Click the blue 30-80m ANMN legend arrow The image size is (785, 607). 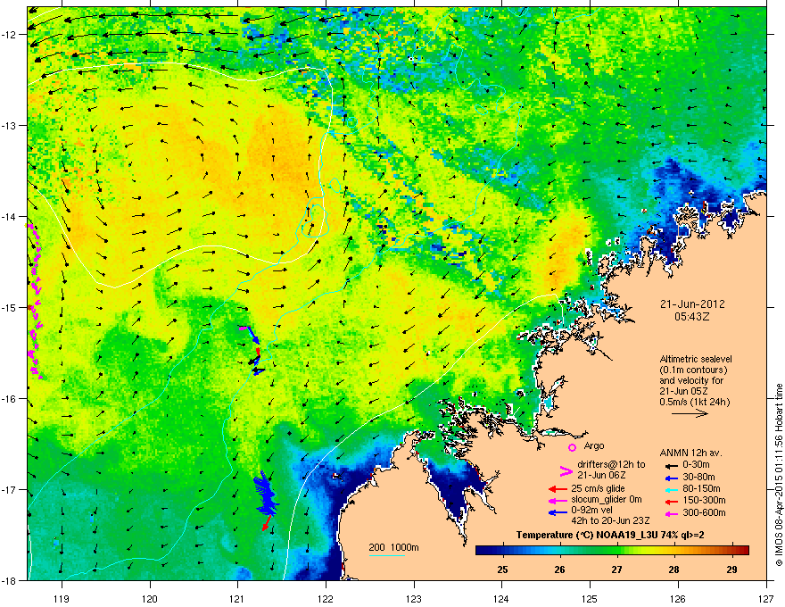click(670, 478)
